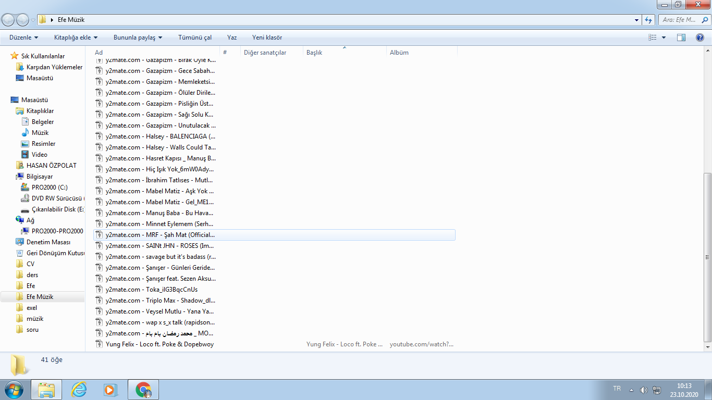This screenshot has width=712, height=400.
Task: Select file Triplo Max - Shadow
Action: tap(274, 301)
